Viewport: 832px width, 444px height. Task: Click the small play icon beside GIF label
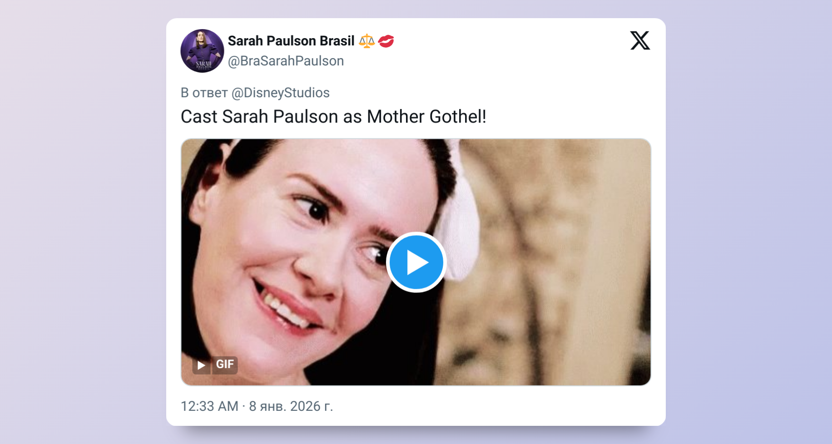(201, 365)
